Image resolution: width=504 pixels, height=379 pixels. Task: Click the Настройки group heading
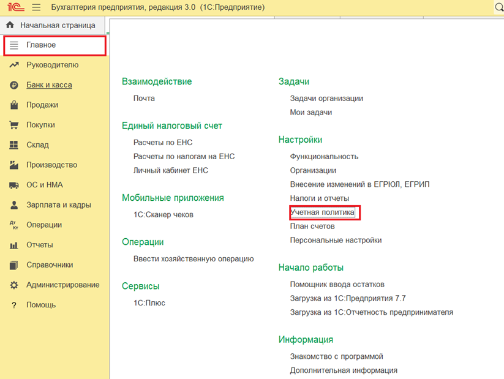pos(300,140)
